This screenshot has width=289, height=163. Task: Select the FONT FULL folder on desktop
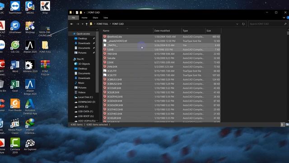tap(45, 47)
